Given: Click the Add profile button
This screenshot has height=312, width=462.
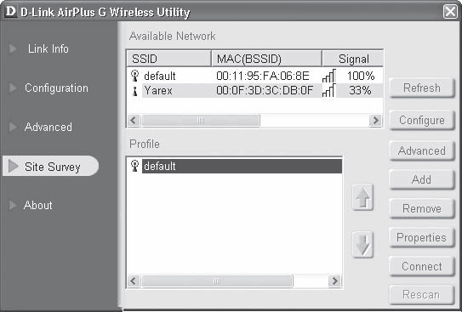Looking at the screenshot, I should [x=422, y=179].
